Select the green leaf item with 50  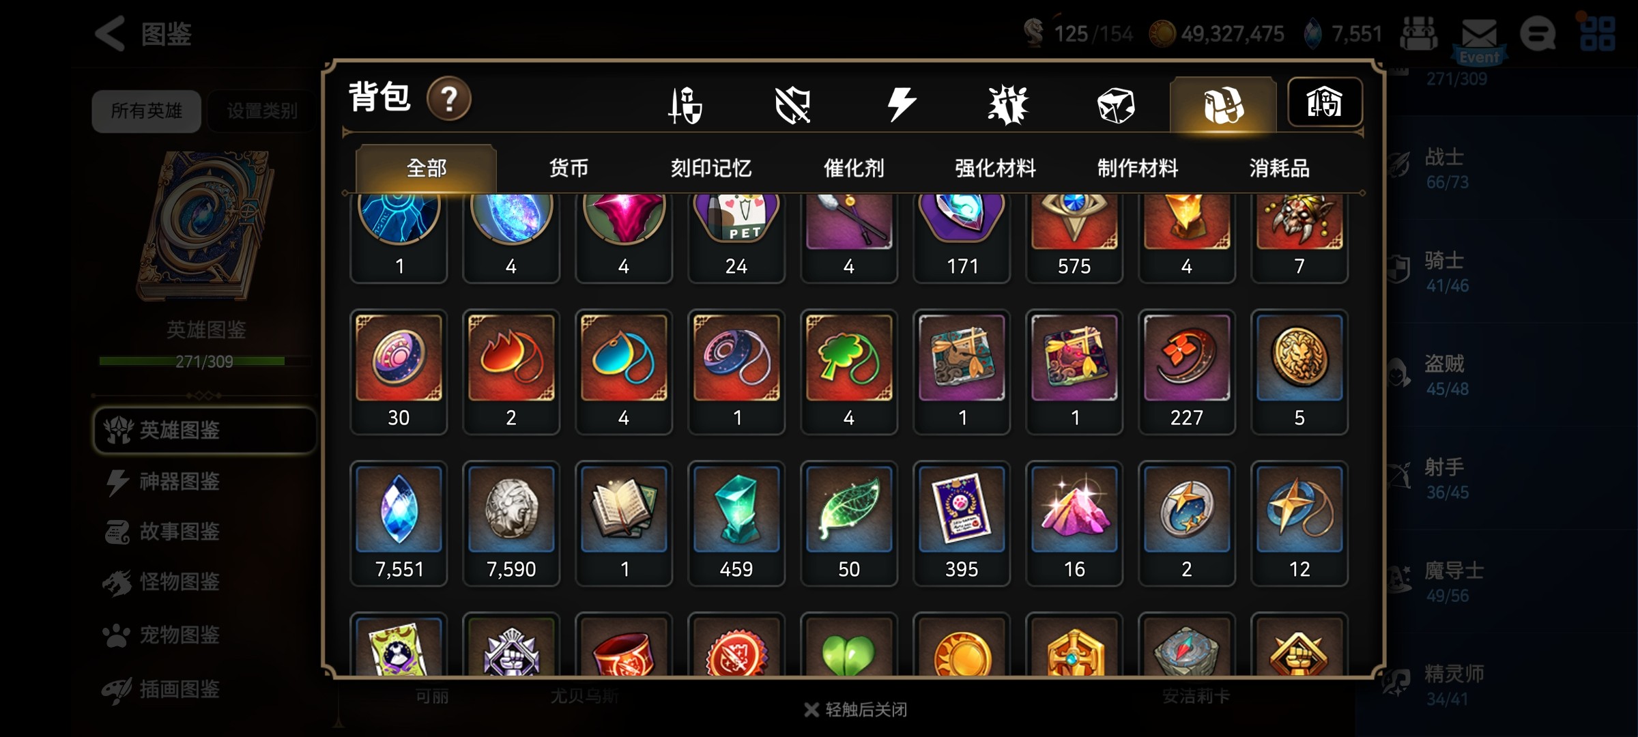point(849,523)
